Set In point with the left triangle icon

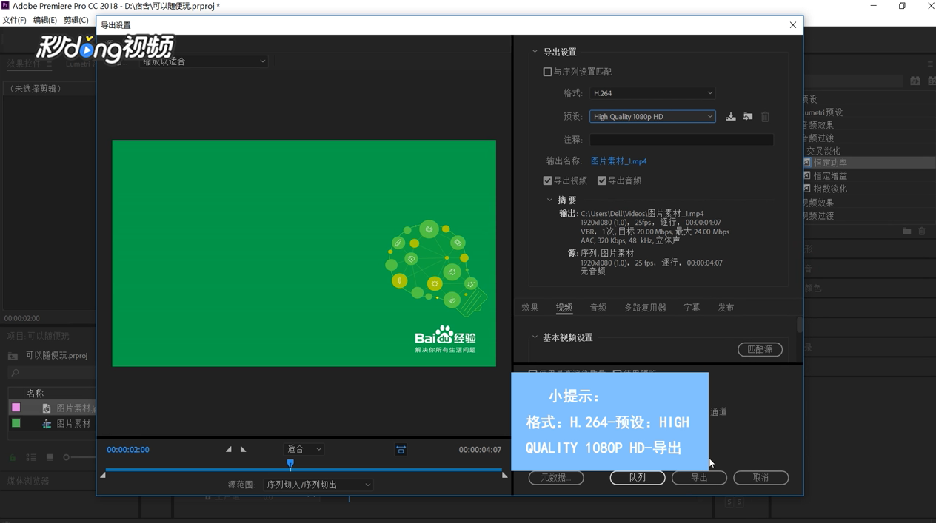(x=229, y=449)
